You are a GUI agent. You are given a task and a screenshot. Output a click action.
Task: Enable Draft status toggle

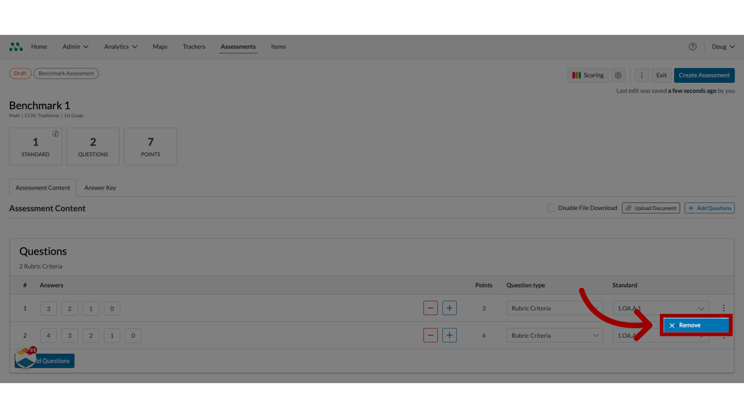tap(20, 74)
